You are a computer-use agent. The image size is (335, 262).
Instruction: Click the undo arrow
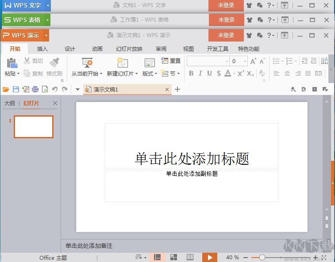[55, 89]
